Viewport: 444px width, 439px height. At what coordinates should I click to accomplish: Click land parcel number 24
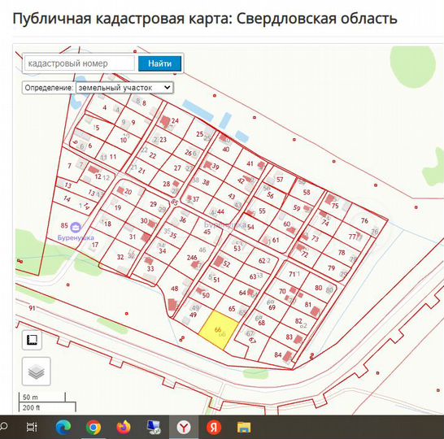click(x=175, y=121)
